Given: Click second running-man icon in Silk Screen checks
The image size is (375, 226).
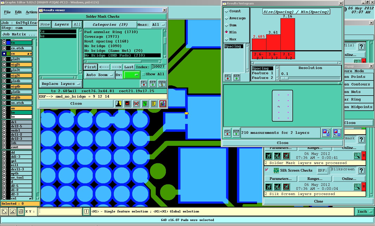Looking at the screenshot, I should click(277, 187).
